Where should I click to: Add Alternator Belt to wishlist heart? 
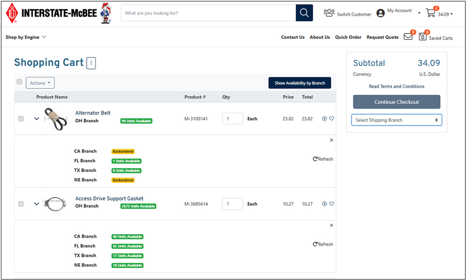(x=332, y=119)
